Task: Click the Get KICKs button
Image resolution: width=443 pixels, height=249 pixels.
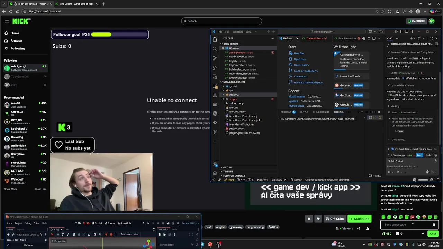Action: click(416, 21)
